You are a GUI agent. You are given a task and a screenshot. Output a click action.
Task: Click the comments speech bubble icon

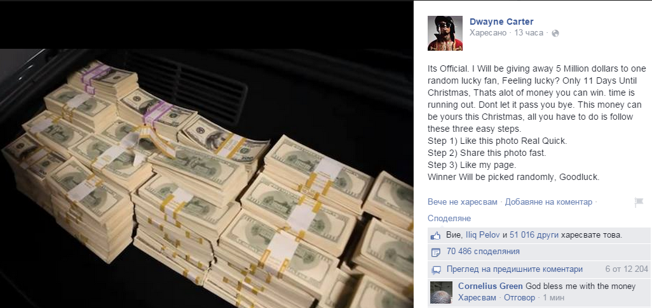[x=436, y=270]
